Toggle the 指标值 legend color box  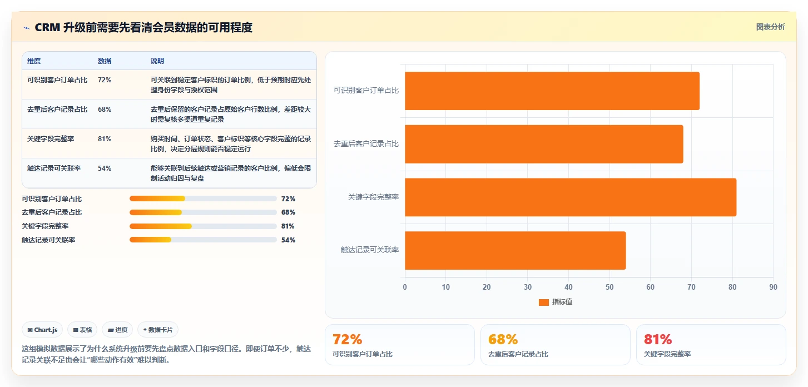click(544, 302)
